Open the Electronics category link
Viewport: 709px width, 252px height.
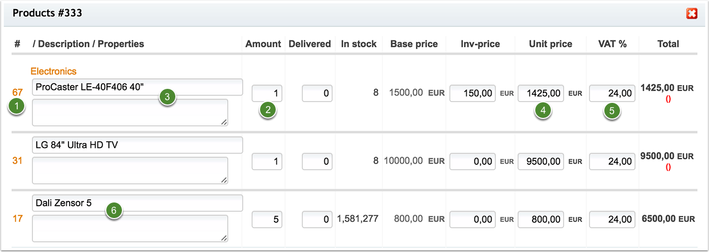click(x=53, y=71)
